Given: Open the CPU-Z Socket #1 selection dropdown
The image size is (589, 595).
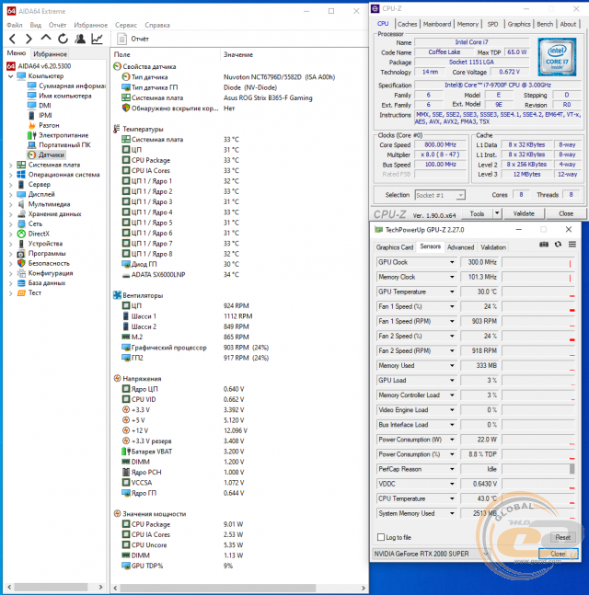Looking at the screenshot, I should pyautogui.click(x=440, y=195).
